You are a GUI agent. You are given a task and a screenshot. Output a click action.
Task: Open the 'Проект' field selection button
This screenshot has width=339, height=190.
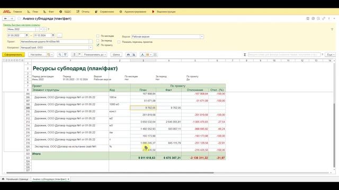pos(91,42)
